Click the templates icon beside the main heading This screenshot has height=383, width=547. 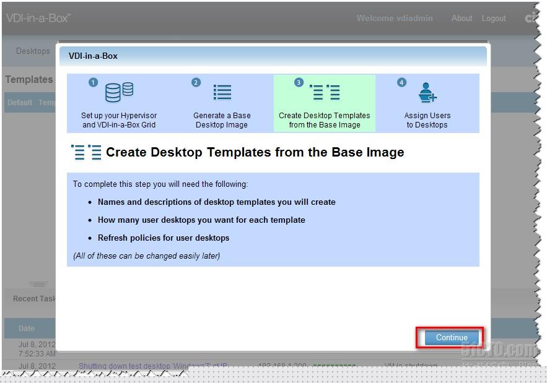tap(86, 152)
